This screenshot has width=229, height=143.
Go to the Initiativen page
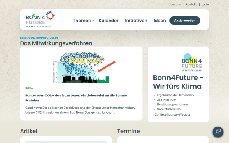coord(136,21)
